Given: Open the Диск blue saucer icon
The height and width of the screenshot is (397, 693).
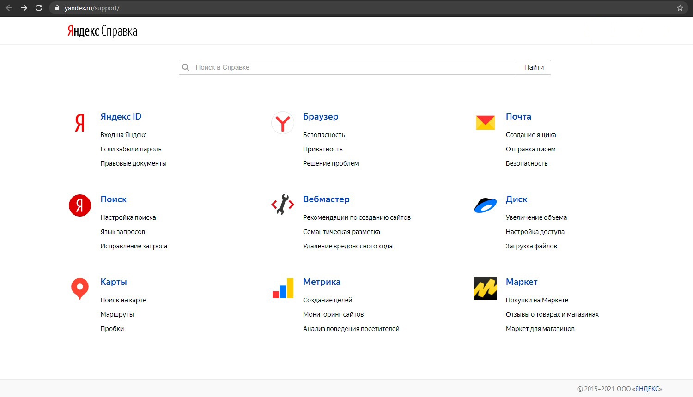Looking at the screenshot, I should tap(485, 205).
